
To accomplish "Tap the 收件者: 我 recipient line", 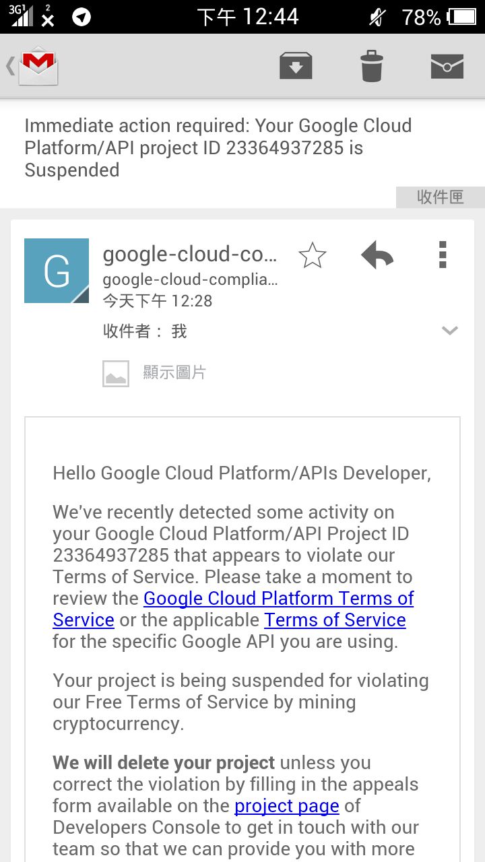I will pos(145,331).
